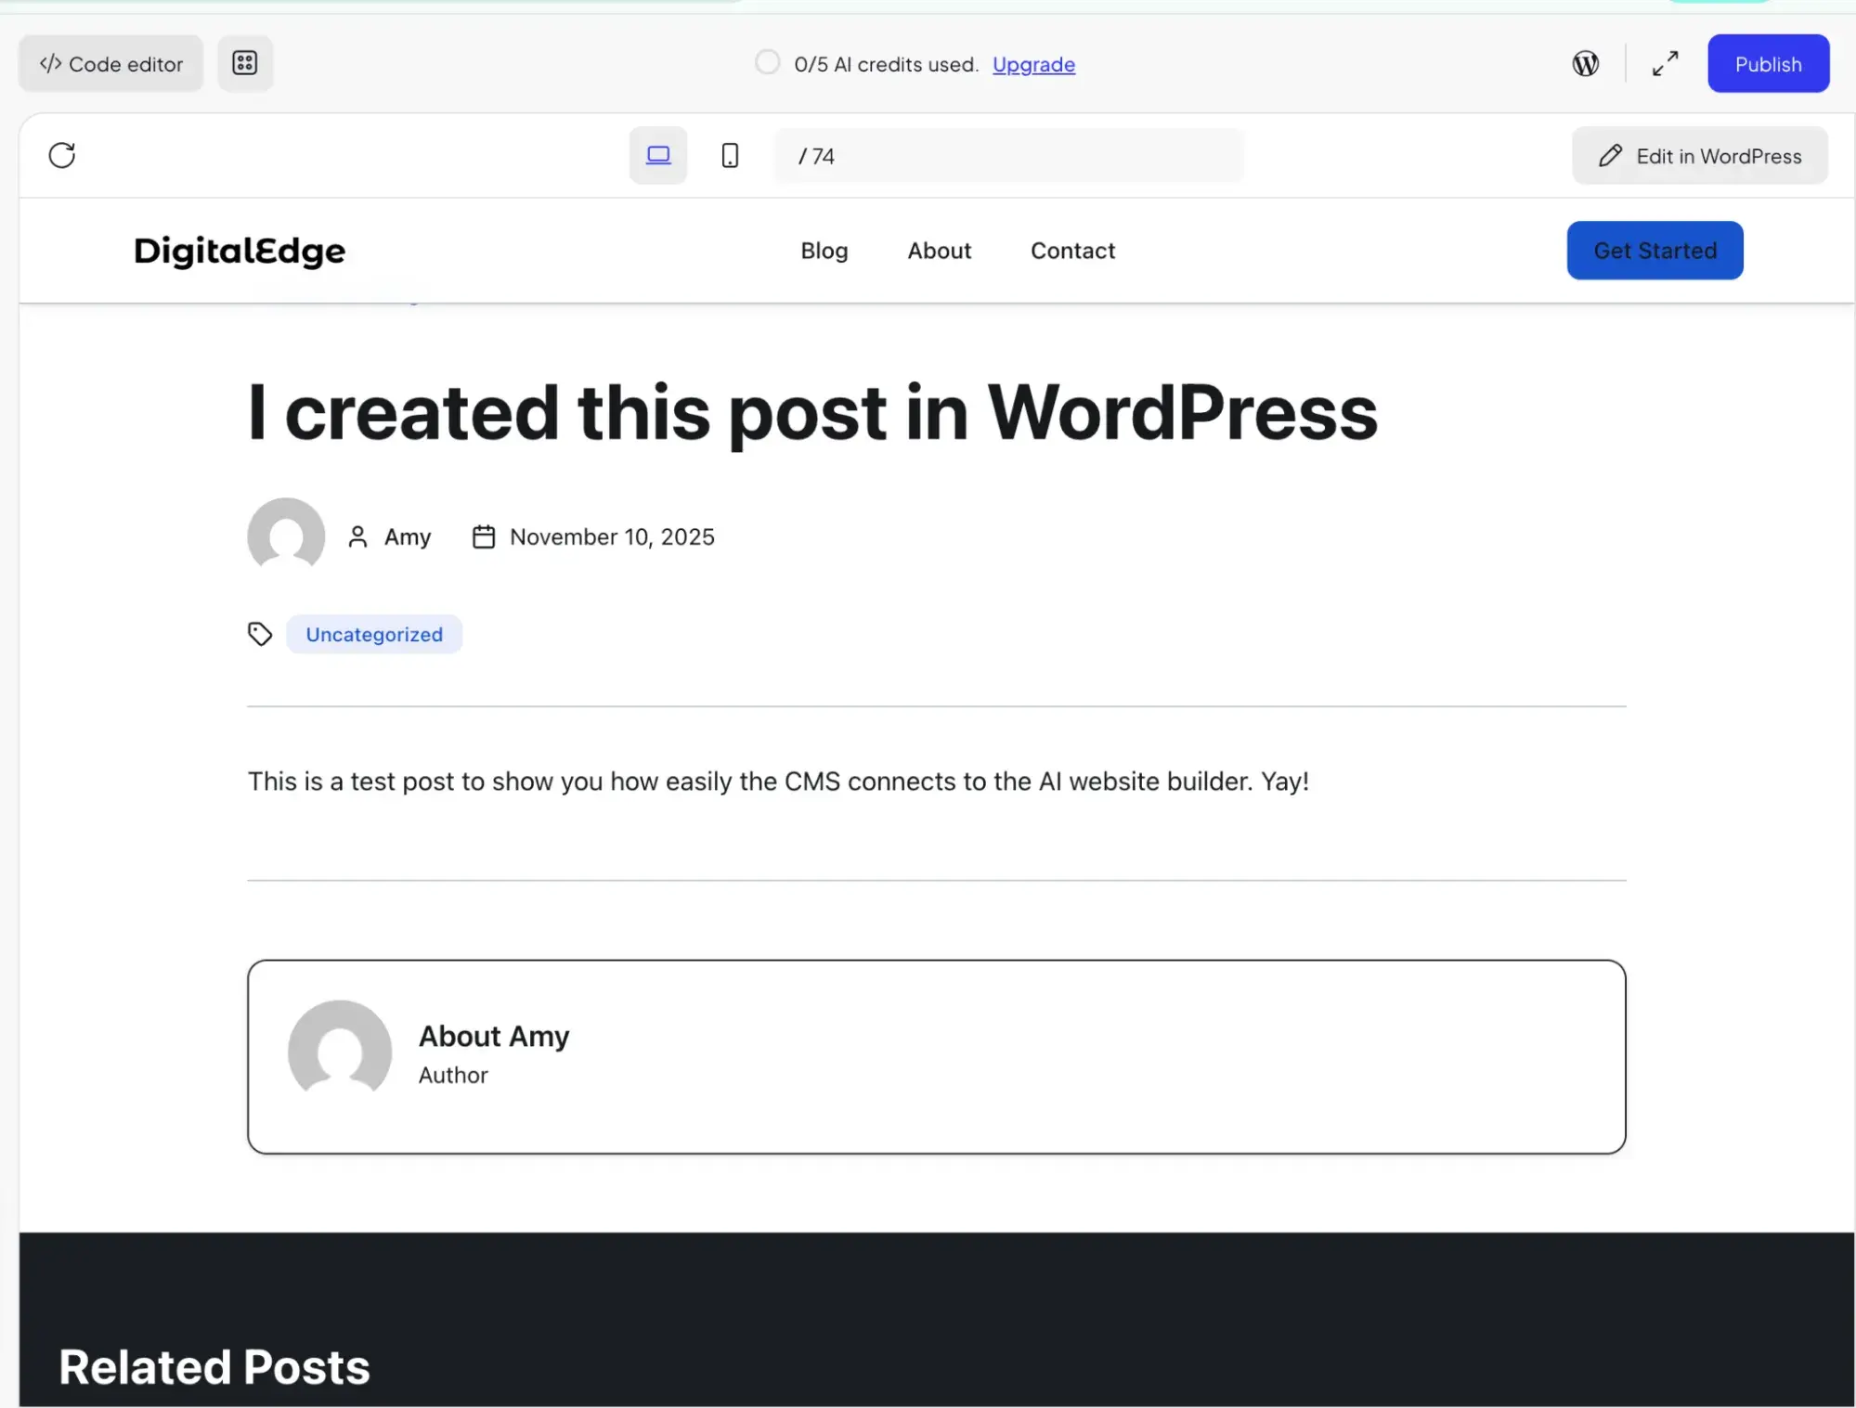Screen dimensions: 1856x1408
Task: Open the About page
Action: pos(939,251)
